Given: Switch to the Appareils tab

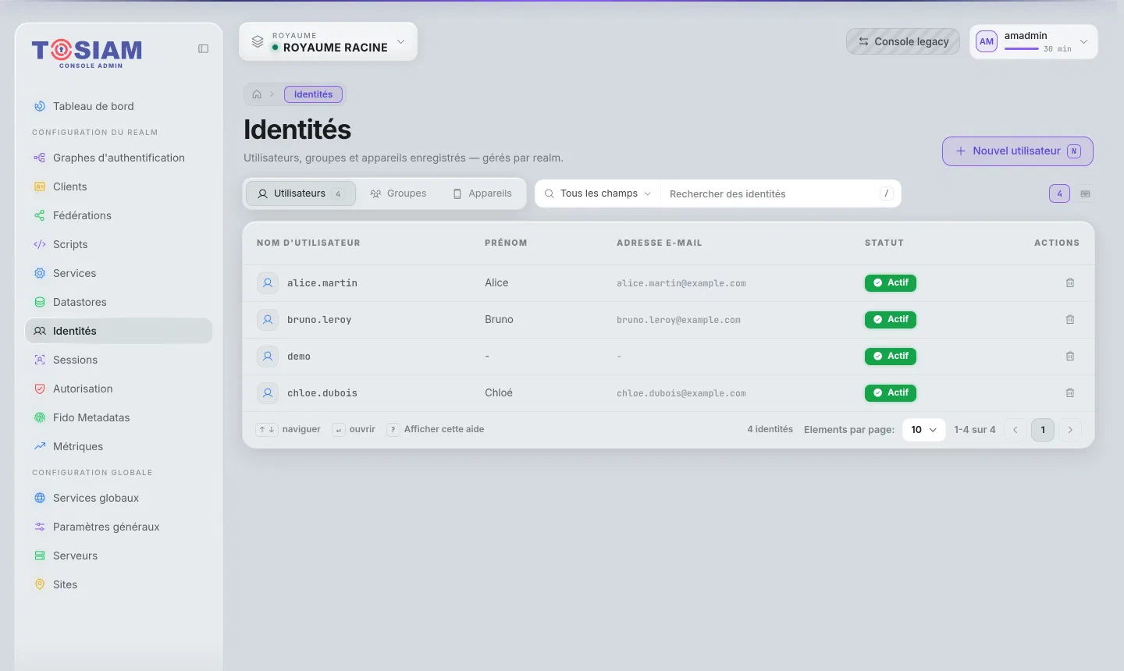Looking at the screenshot, I should pyautogui.click(x=482, y=193).
